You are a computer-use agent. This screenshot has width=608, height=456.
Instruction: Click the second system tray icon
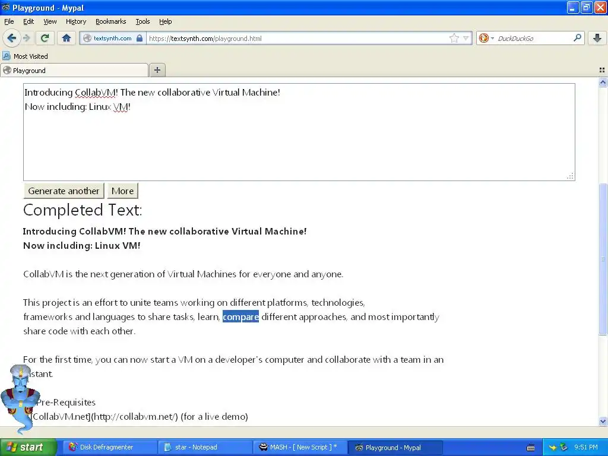(564, 448)
